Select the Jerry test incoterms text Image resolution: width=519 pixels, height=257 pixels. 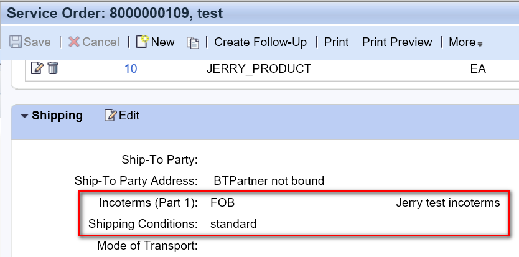pos(448,202)
